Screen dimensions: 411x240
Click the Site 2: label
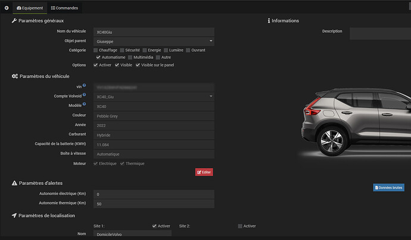[x=185, y=226]
